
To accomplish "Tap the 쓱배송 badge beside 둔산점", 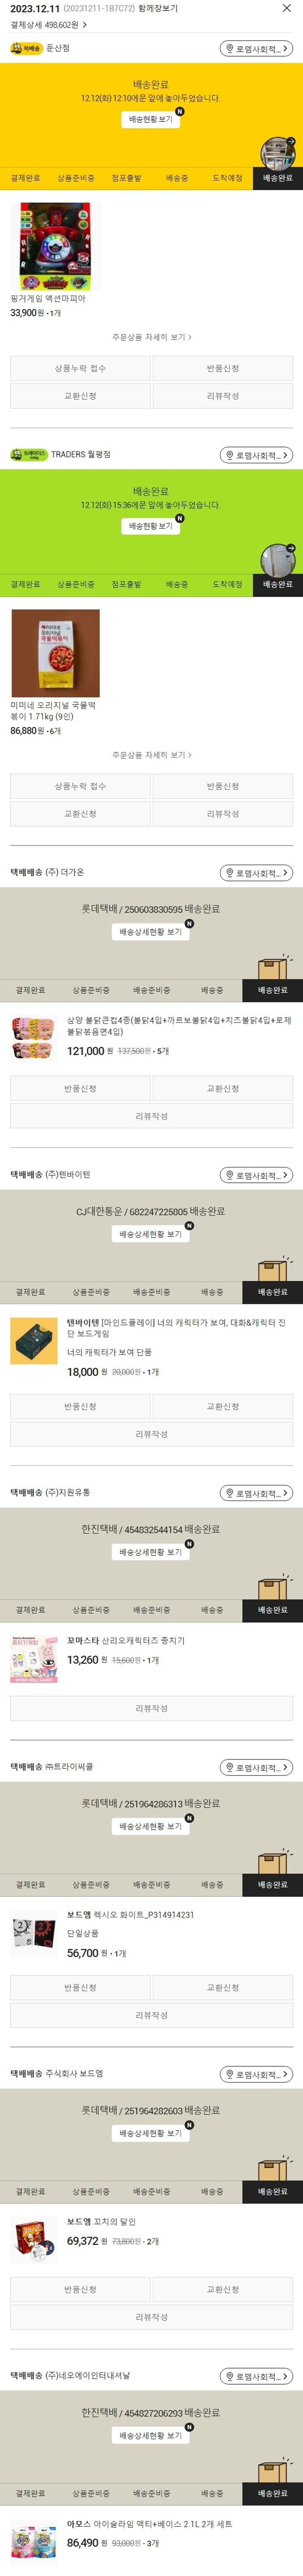I will 26,48.
